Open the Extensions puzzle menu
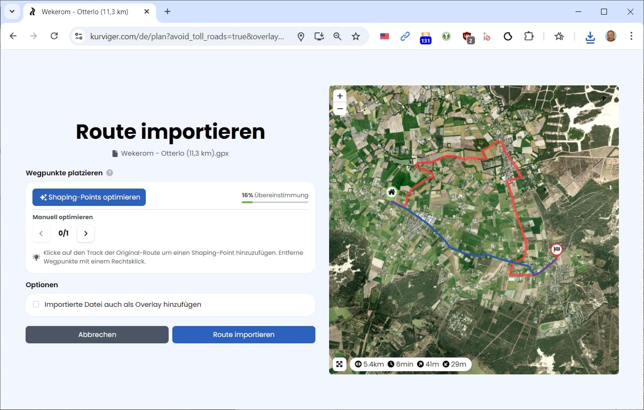The image size is (644, 410). [x=529, y=36]
